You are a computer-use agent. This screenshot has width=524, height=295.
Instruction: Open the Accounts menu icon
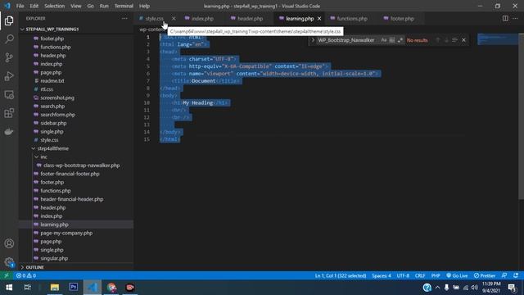[x=9, y=243]
